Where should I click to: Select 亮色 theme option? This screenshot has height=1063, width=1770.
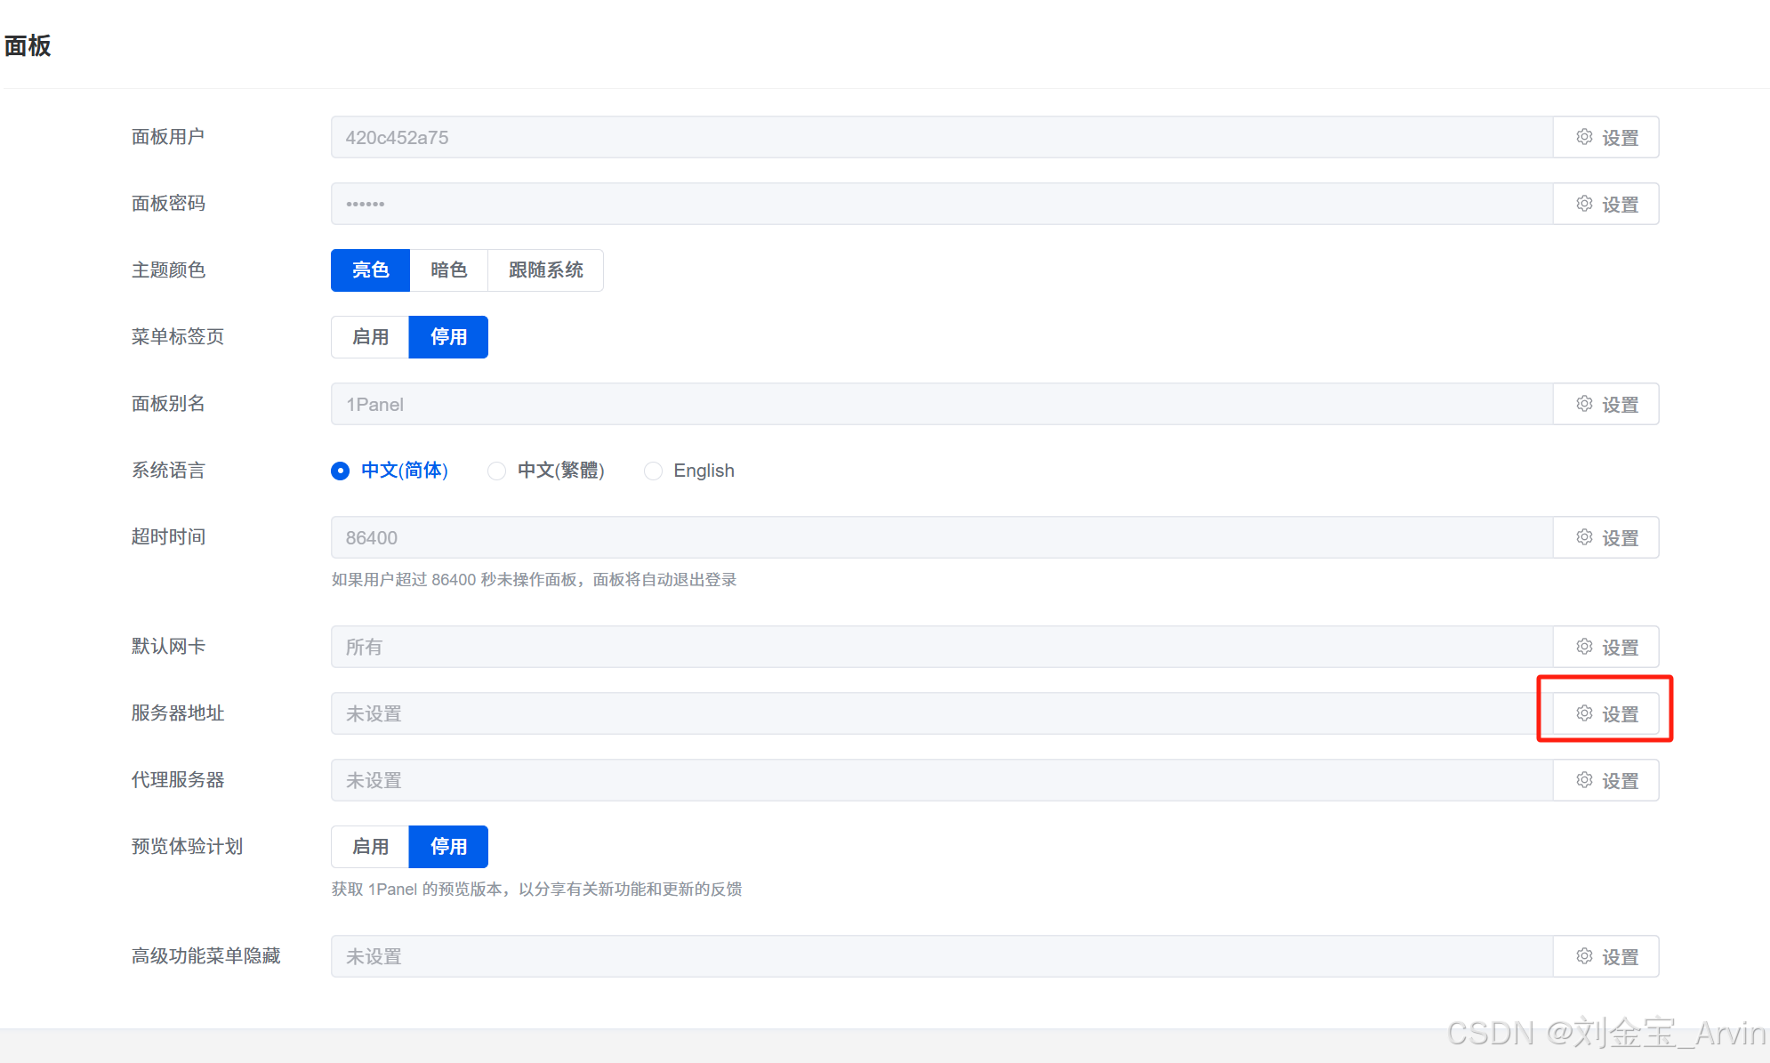pos(370,270)
